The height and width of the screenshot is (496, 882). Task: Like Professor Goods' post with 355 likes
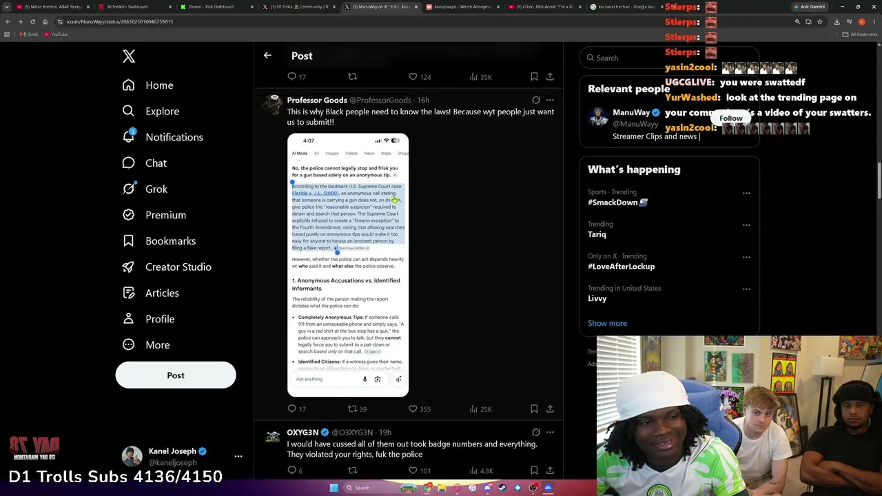419,409
